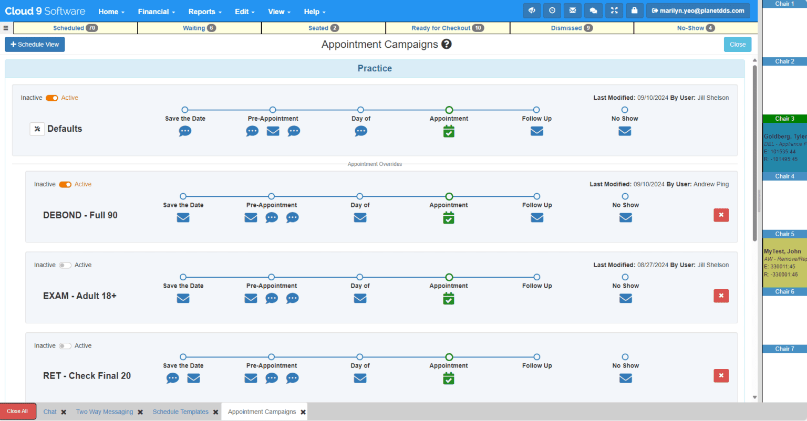The image size is (807, 421).
Task: Expand the View menu
Action: pyautogui.click(x=278, y=12)
